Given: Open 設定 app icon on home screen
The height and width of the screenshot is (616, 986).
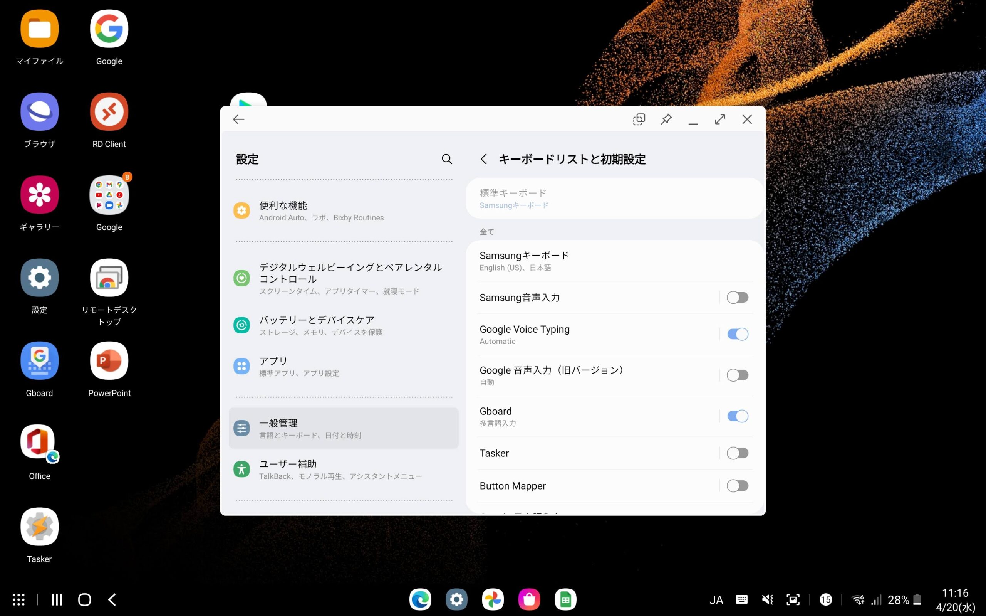Looking at the screenshot, I should click(x=39, y=278).
